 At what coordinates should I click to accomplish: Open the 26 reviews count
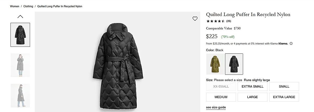228,21
